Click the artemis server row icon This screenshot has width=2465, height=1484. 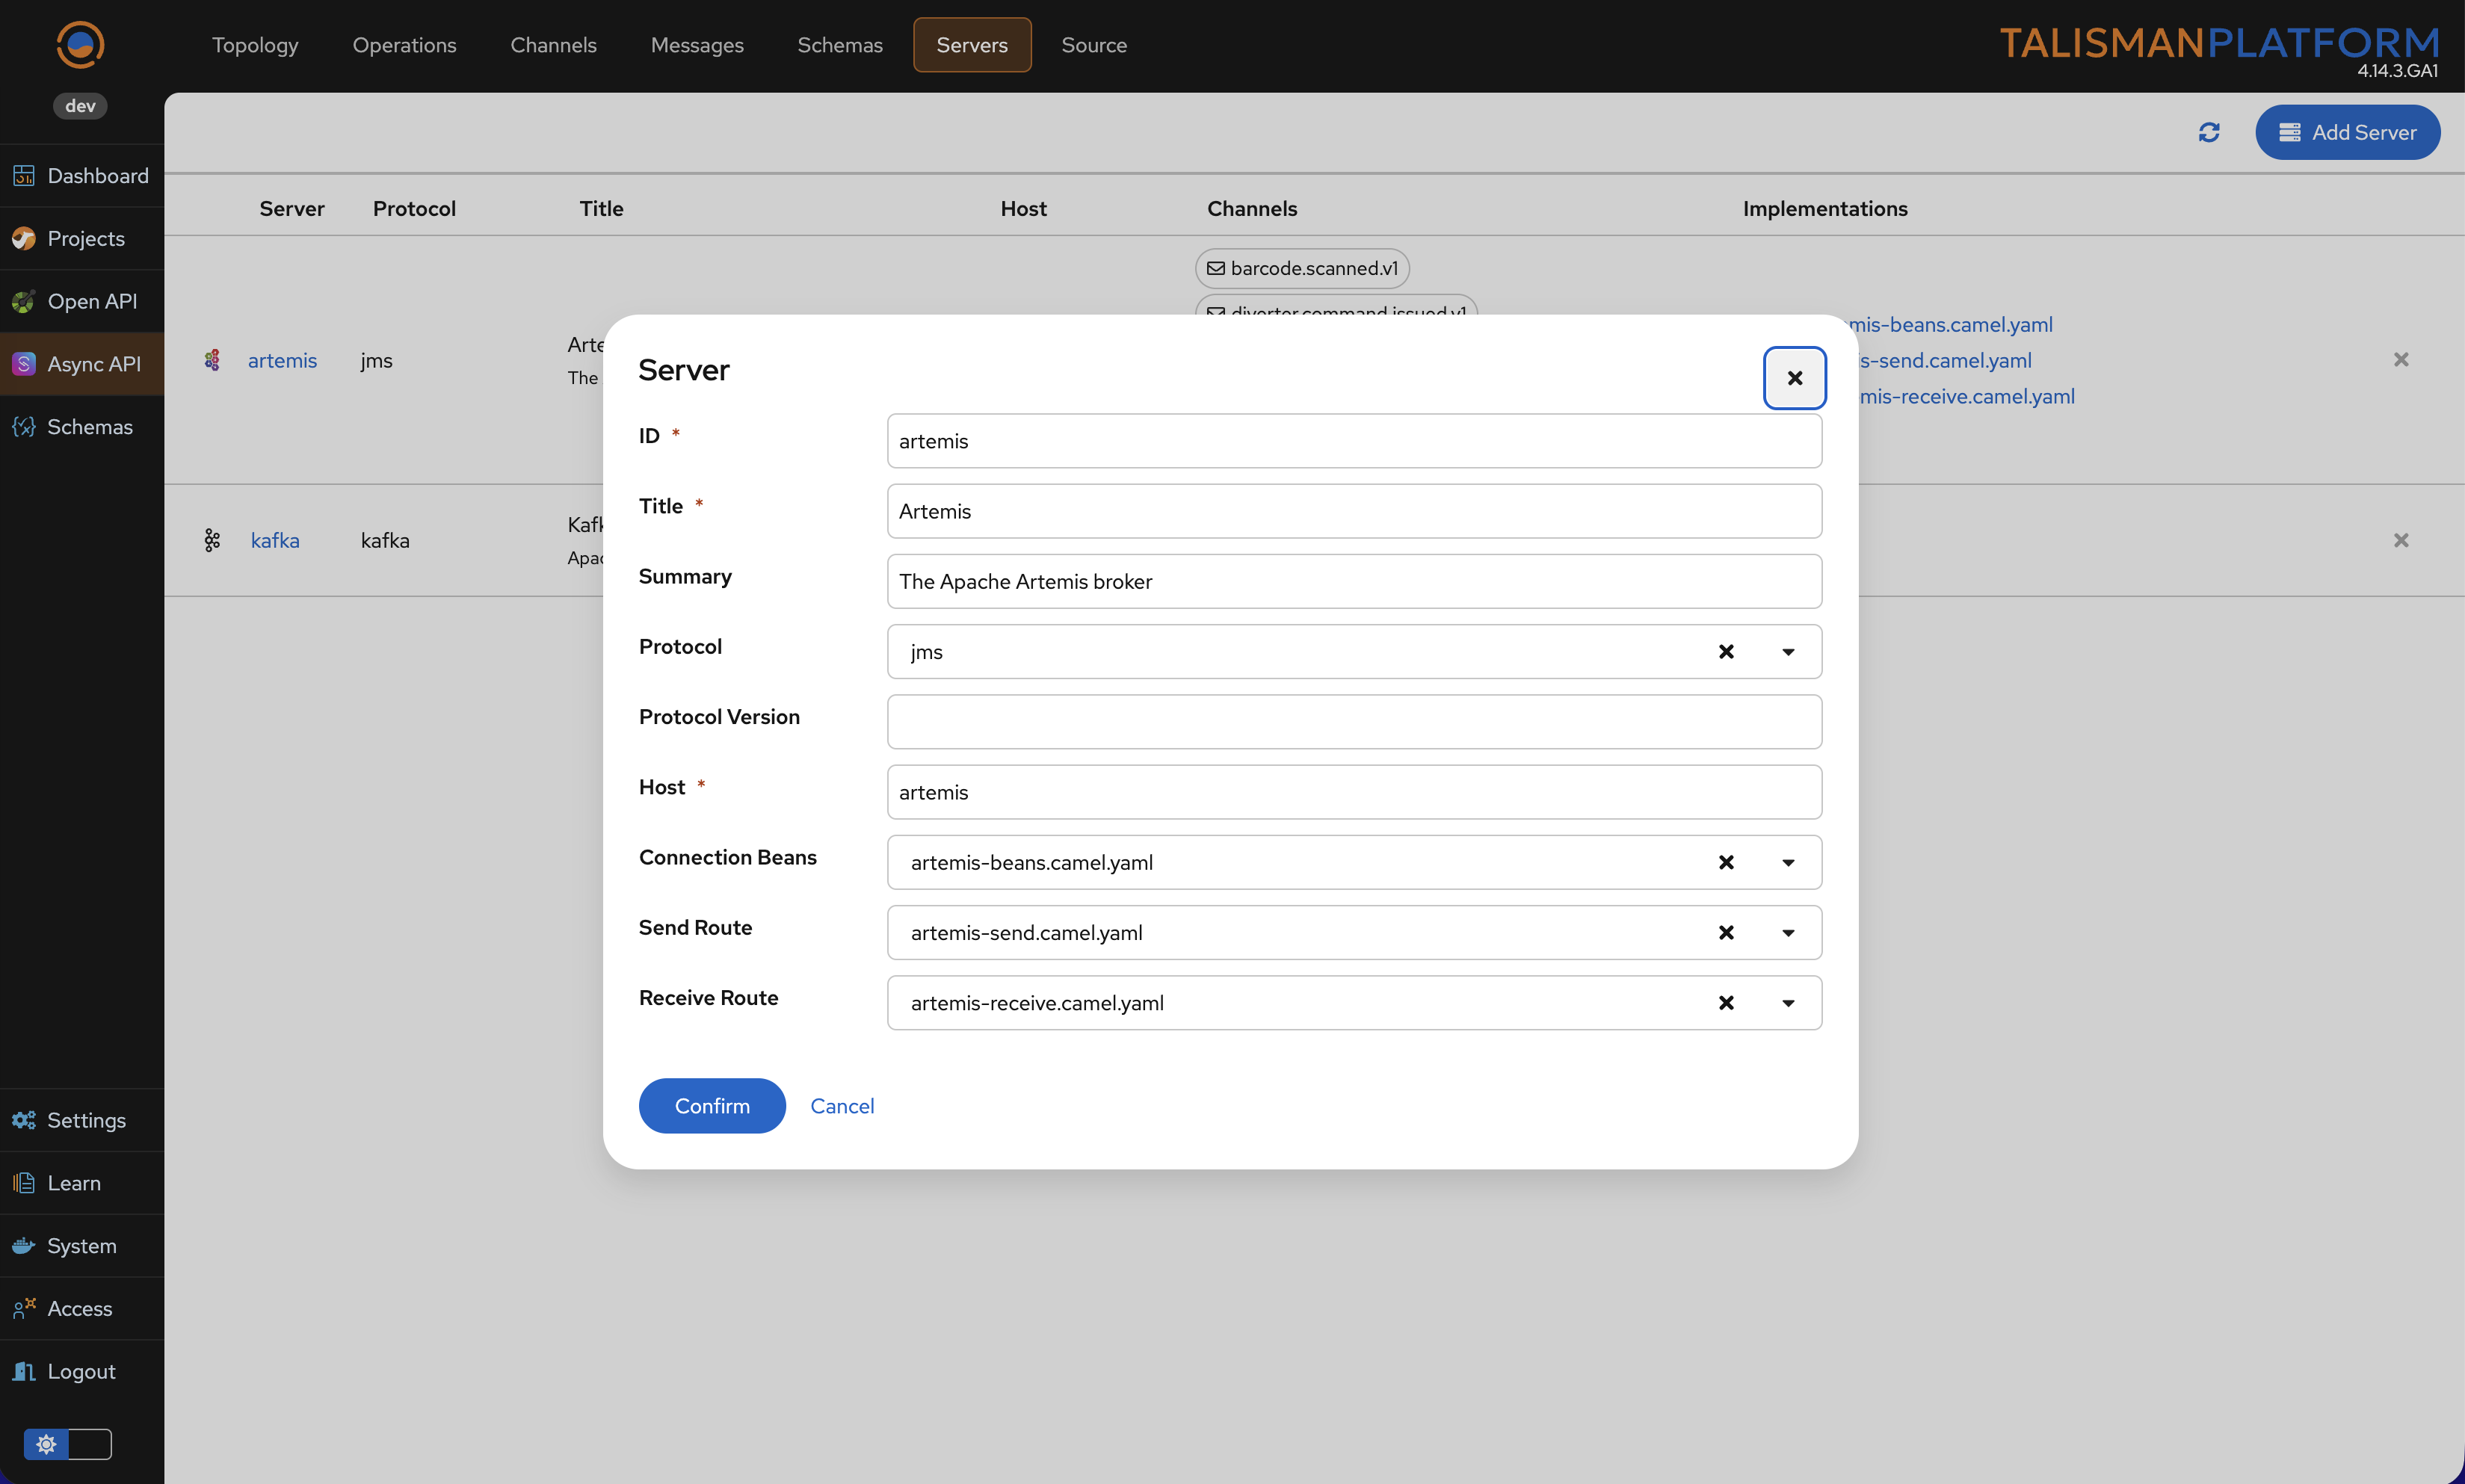coord(212,360)
